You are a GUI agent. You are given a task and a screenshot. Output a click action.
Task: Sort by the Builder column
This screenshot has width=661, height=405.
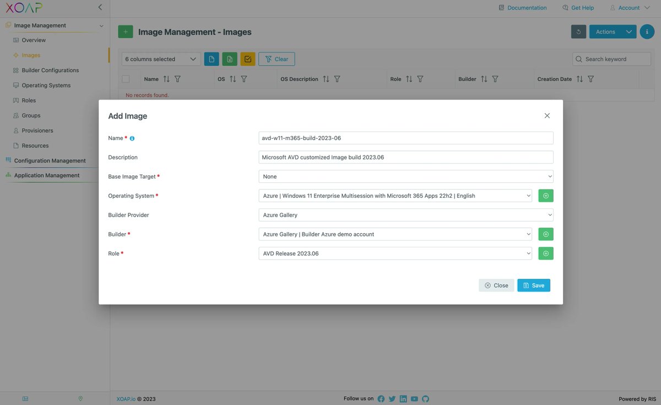[484, 79]
